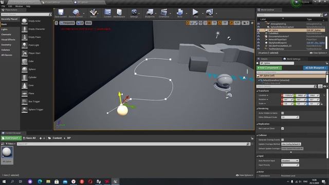Click the Content toolbar icon

(107, 12)
